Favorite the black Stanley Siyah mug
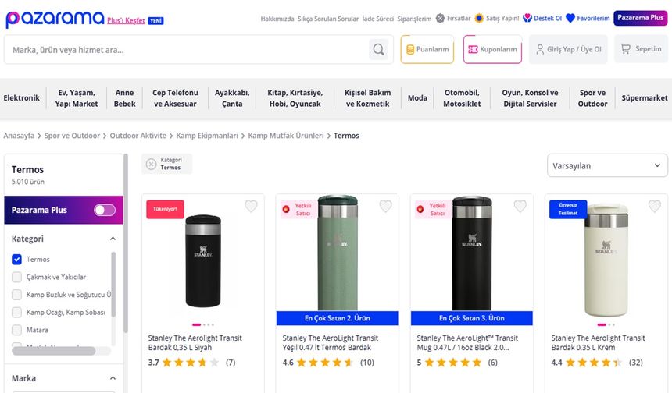This screenshot has height=393, width=672. click(251, 207)
